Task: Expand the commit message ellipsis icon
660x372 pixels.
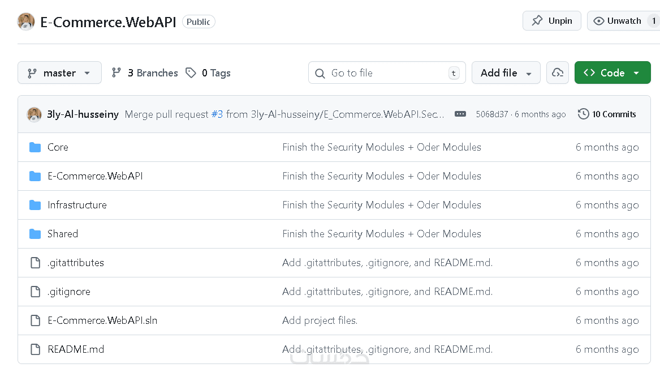Action: click(x=460, y=114)
